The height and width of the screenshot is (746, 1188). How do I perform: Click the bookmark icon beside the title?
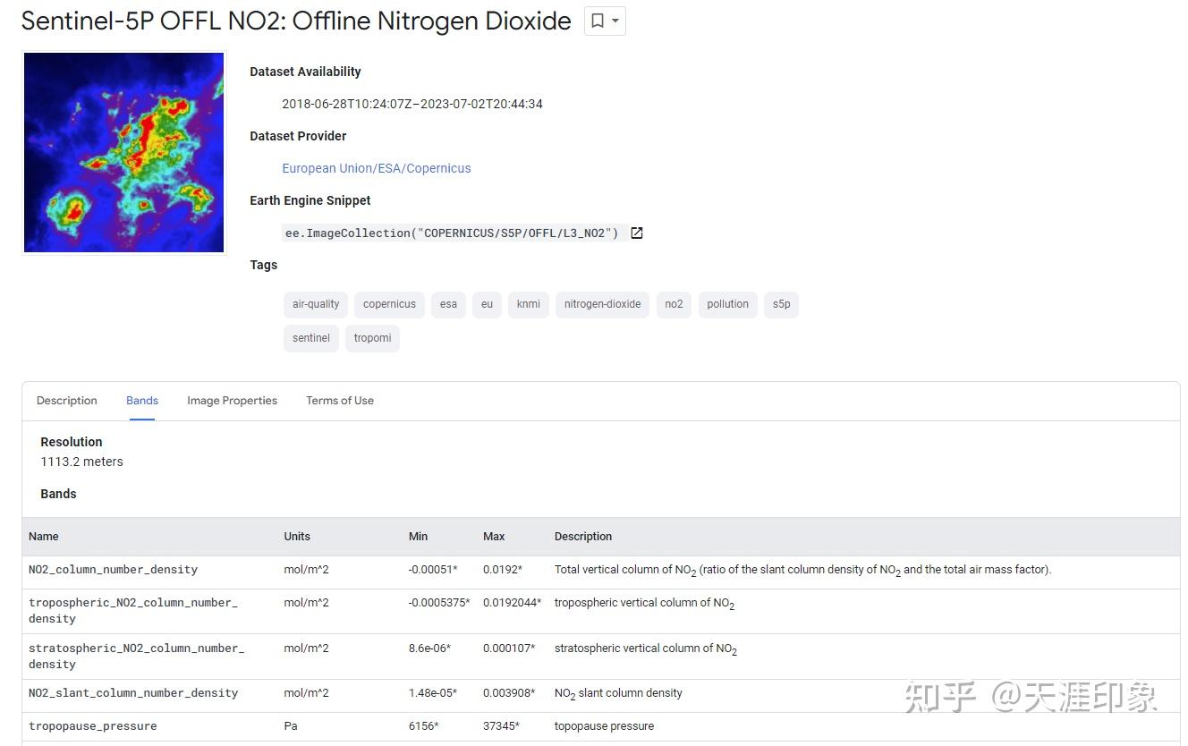point(598,21)
